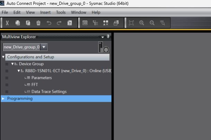211x140 pixels.
Task: Toggle the square marker beside Device Group
Action: tap(7, 64)
